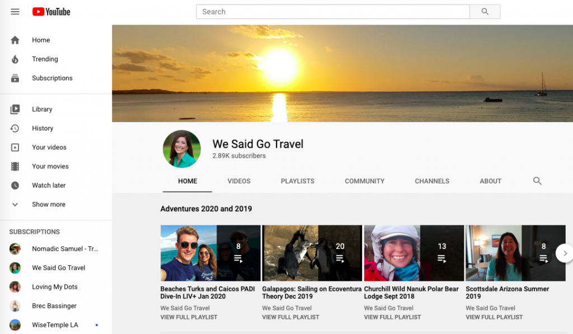Click the Subscriptions icon in sidebar
This screenshot has width=573, height=334.
pos(15,78)
